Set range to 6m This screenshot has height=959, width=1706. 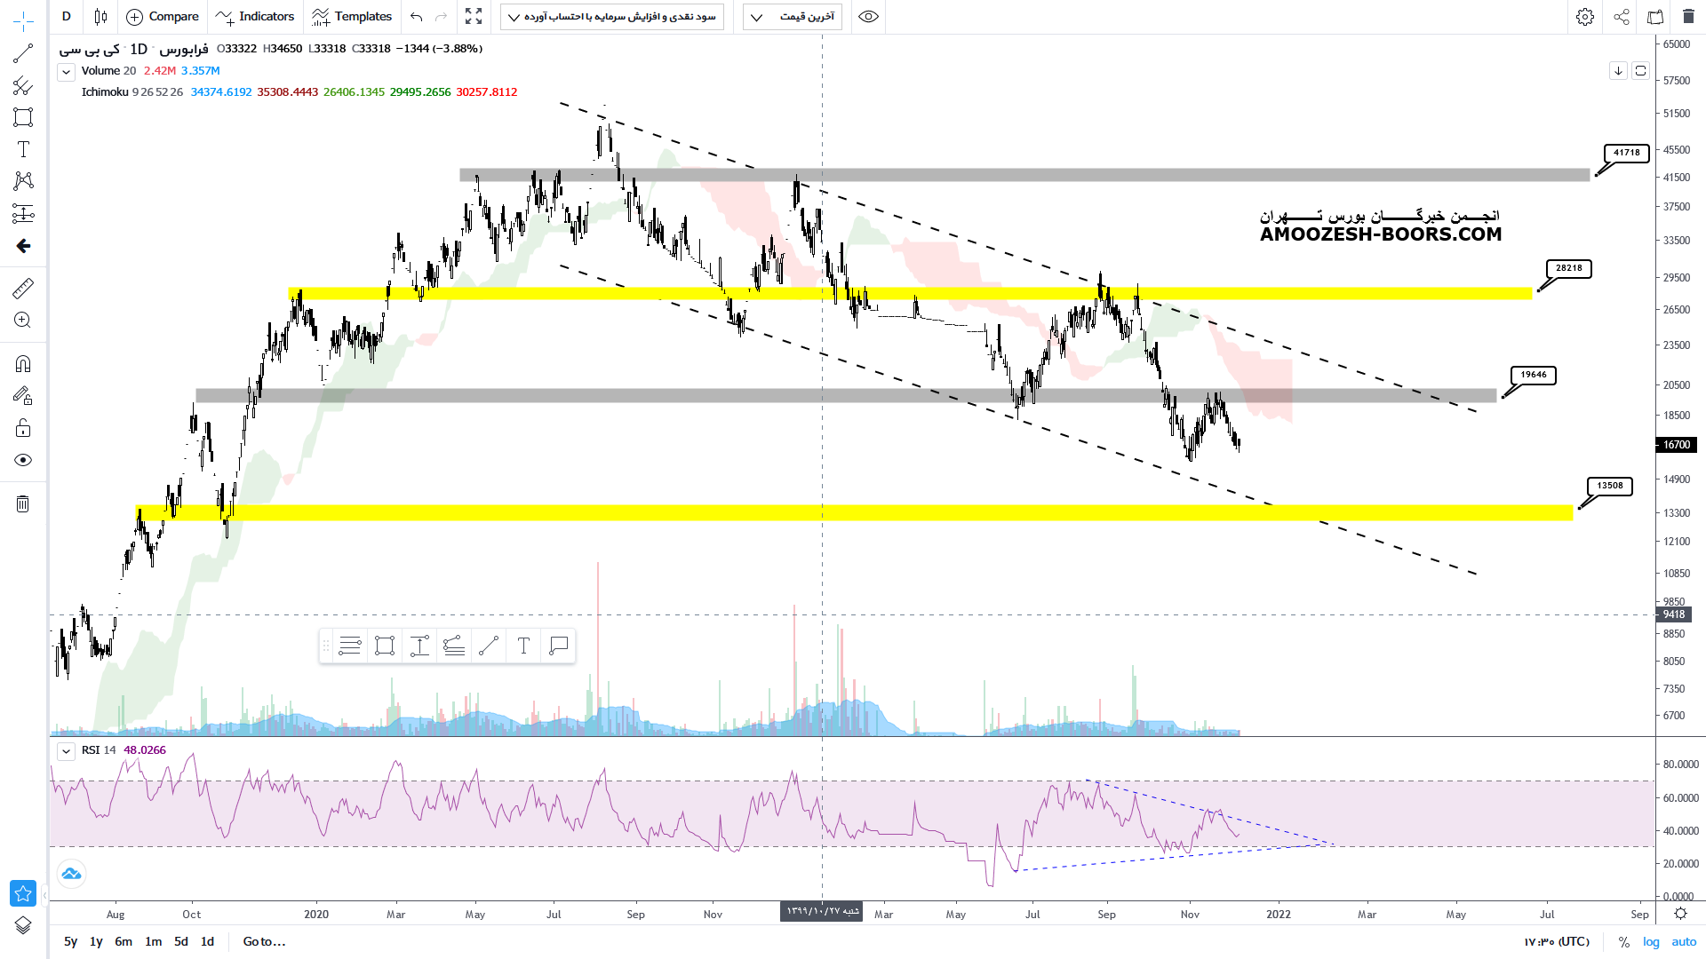pyautogui.click(x=124, y=941)
